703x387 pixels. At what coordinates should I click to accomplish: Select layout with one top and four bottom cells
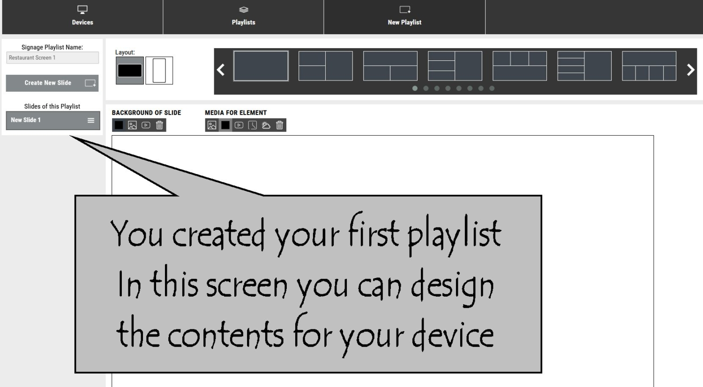[649, 66]
